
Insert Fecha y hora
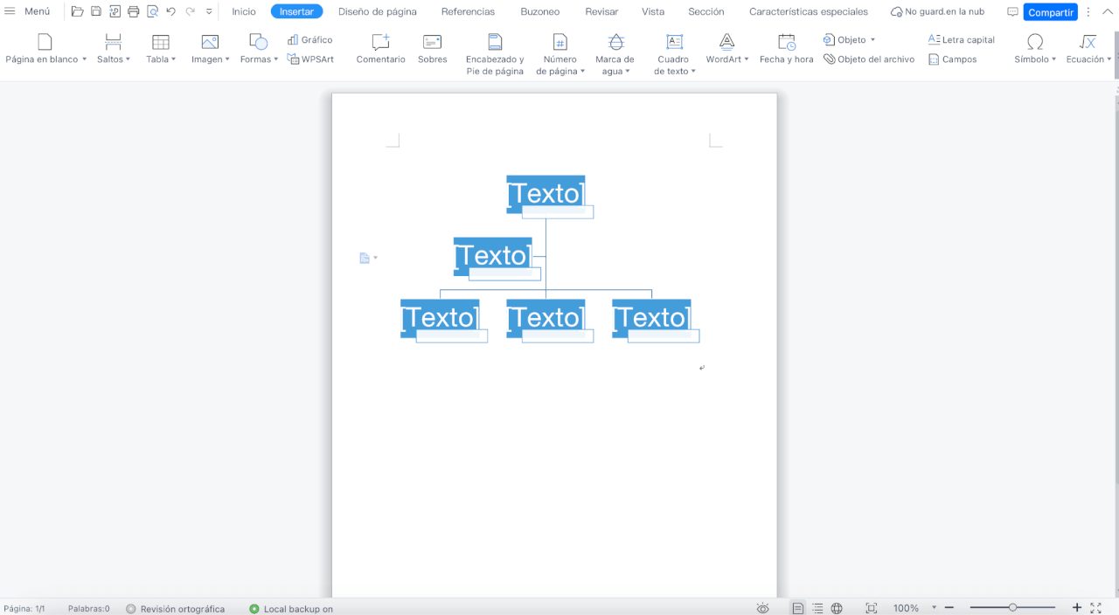click(x=786, y=49)
